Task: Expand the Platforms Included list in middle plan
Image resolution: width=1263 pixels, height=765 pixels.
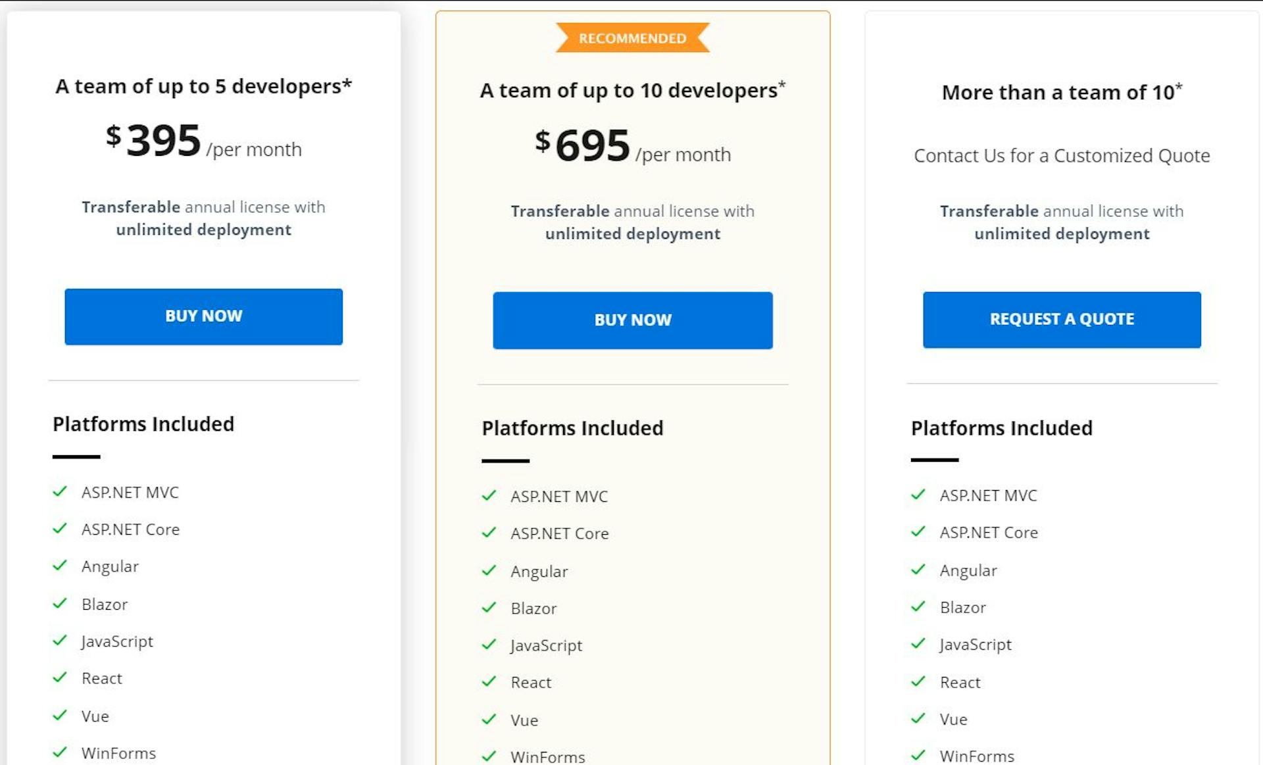Action: [572, 428]
